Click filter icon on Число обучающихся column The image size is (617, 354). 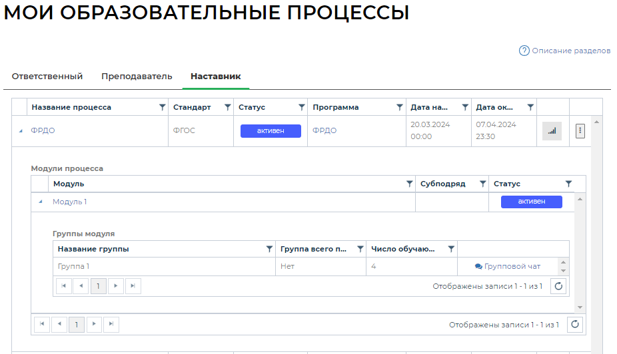(x=451, y=249)
